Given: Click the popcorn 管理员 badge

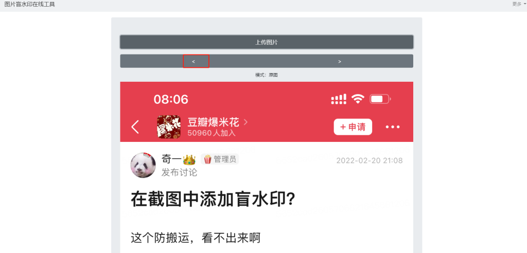Looking at the screenshot, I should [220, 159].
